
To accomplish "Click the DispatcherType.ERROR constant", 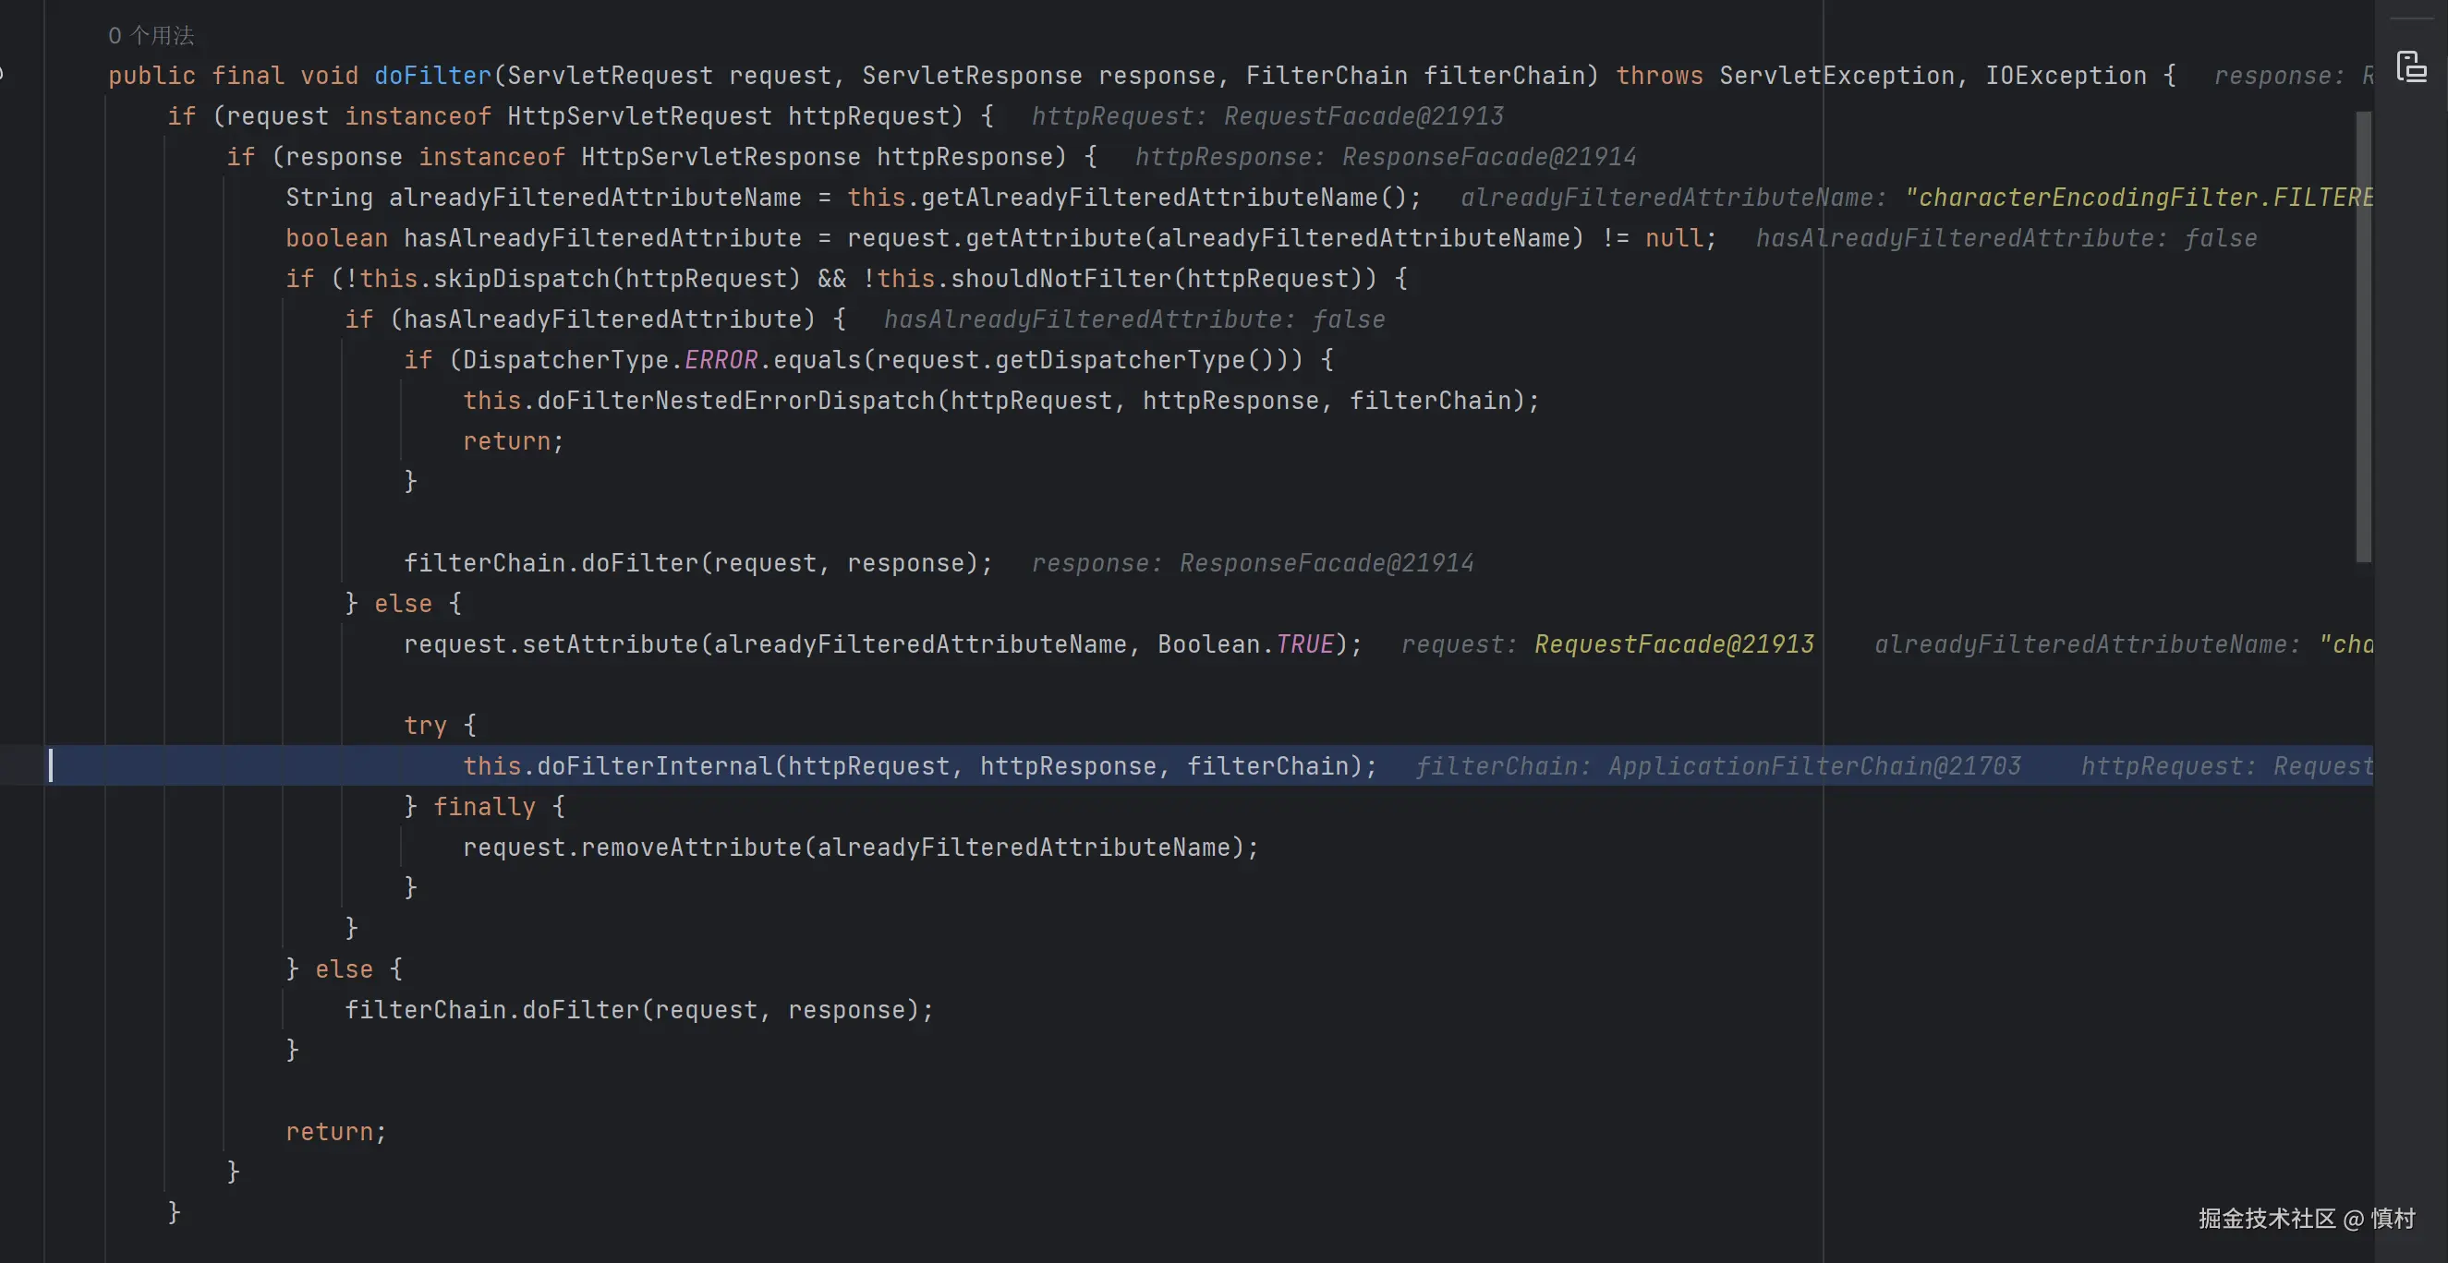I will click(721, 360).
